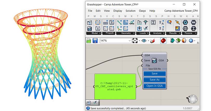The image size is (211, 111).
Task: Click the blue Save button on the component
Action: pyautogui.click(x=154, y=74)
